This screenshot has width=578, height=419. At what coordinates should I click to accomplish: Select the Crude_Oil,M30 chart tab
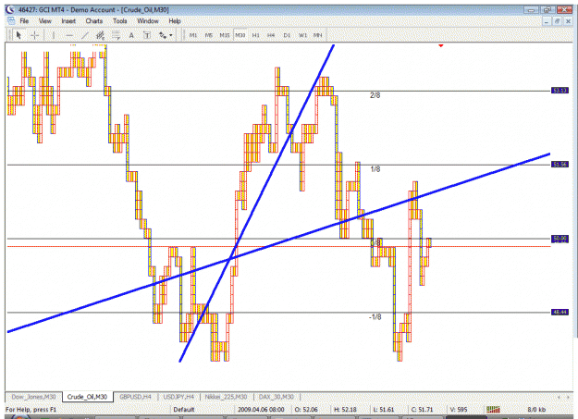[87, 397]
